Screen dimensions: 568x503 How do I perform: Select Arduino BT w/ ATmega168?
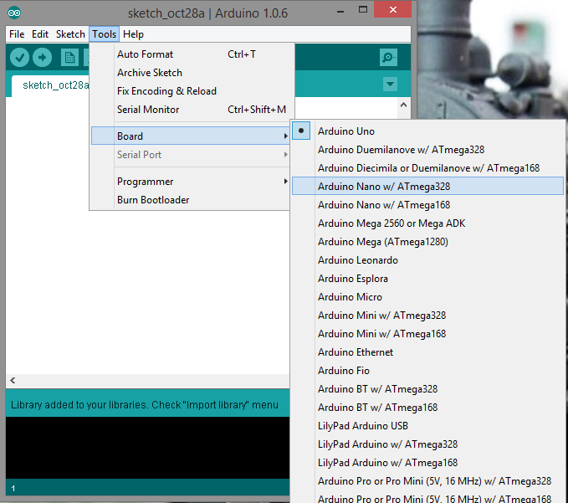427,408
